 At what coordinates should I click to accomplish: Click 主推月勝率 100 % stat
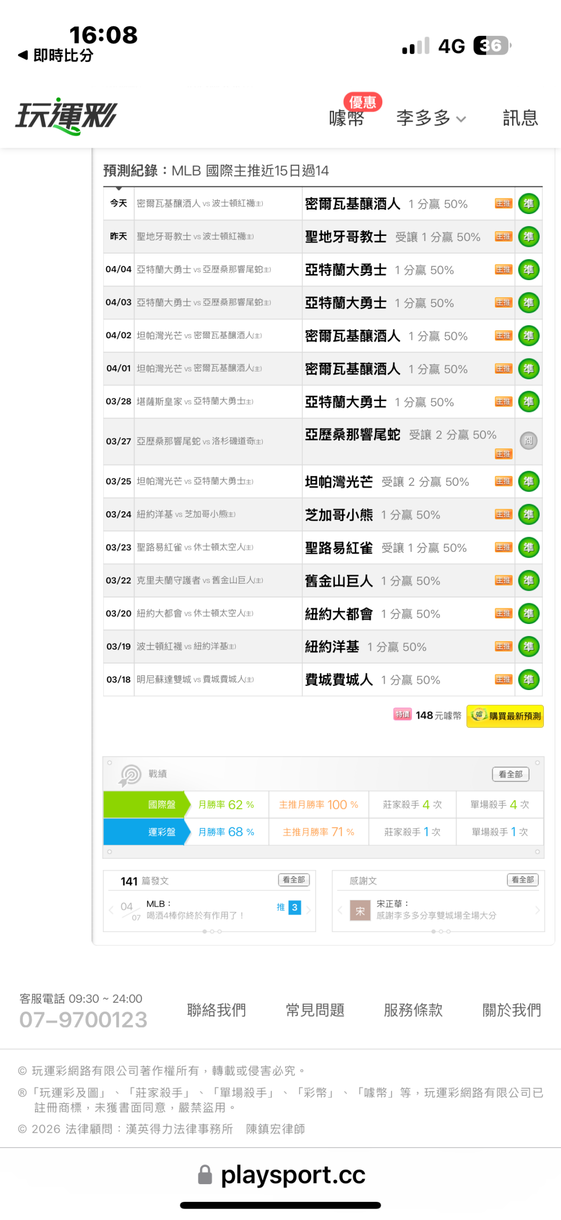pos(318,805)
